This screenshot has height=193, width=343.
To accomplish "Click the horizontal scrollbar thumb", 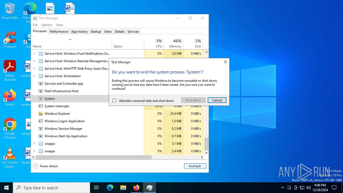I will [x=94, y=157].
